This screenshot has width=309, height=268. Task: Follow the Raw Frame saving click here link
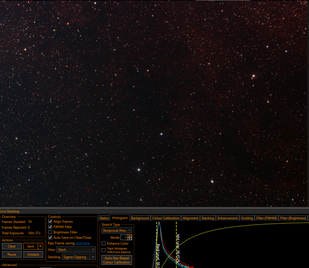[82, 243]
